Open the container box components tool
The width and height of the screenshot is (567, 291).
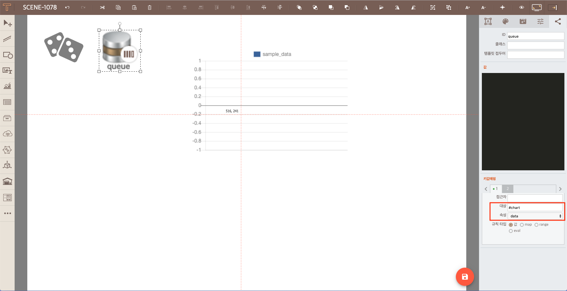click(7, 118)
